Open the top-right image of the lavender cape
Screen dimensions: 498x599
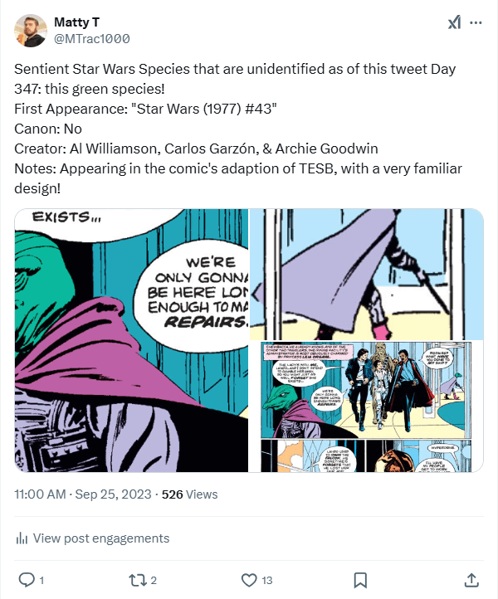pyautogui.click(x=367, y=273)
